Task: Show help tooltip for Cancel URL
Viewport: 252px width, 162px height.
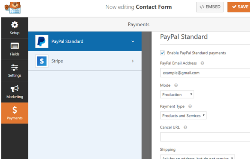Action: point(185,127)
